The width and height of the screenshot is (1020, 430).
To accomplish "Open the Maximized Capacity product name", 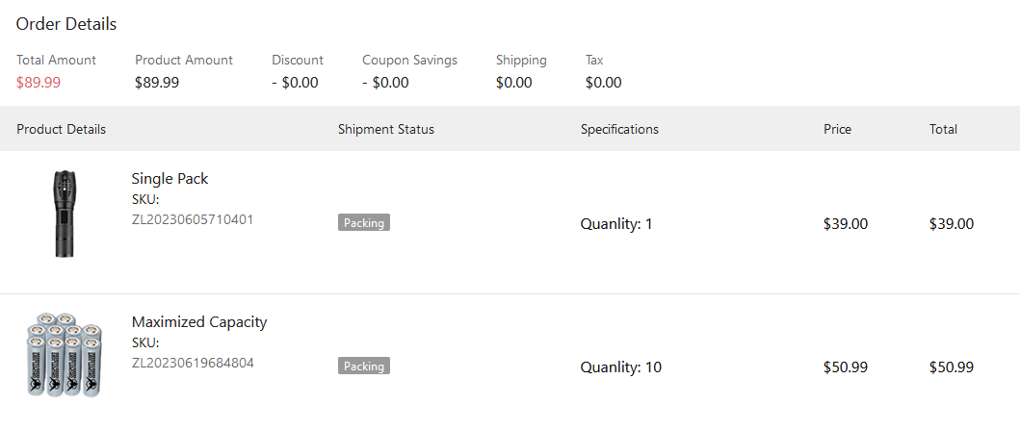I will tap(199, 322).
